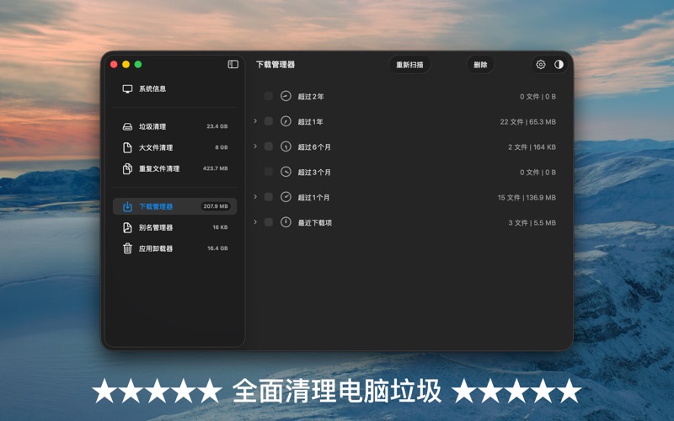This screenshot has height=421, width=674.
Task: Click the 2 文件 | 164 KB value
Action: 532,147
